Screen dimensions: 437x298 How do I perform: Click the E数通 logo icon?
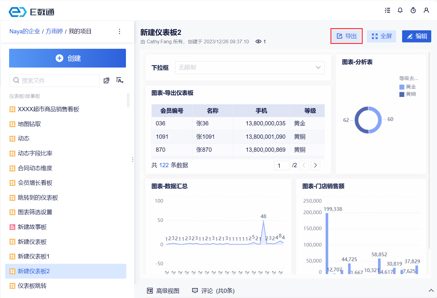point(18,12)
